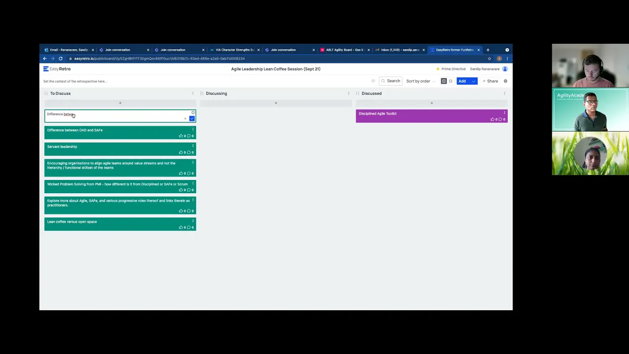Comment on 'Difference between DAD and SAFe' card

click(x=189, y=136)
